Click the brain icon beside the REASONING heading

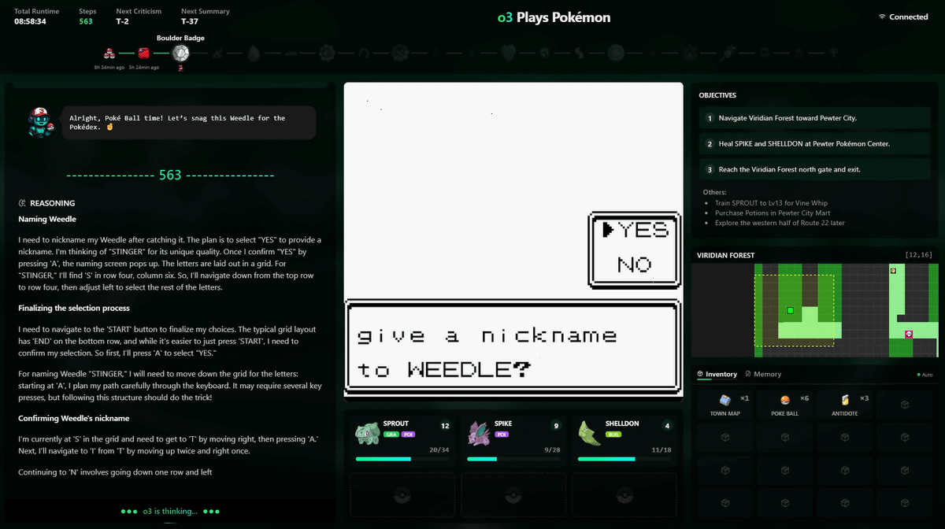click(23, 203)
